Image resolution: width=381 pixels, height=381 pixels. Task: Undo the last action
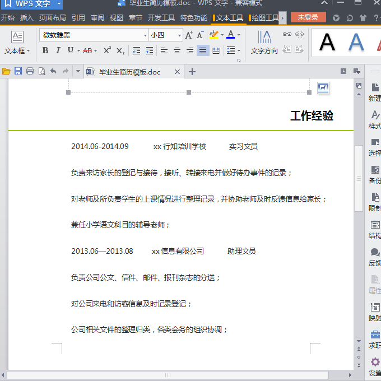coord(53,71)
